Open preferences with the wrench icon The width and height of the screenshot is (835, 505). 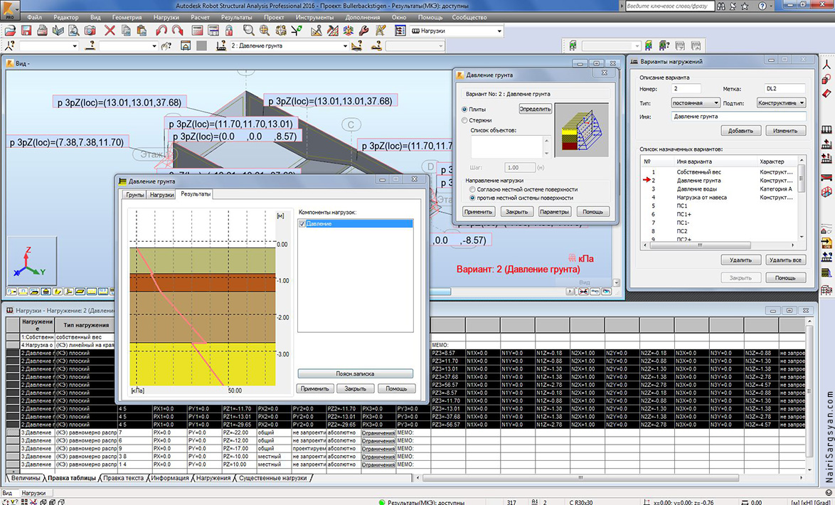(x=364, y=31)
